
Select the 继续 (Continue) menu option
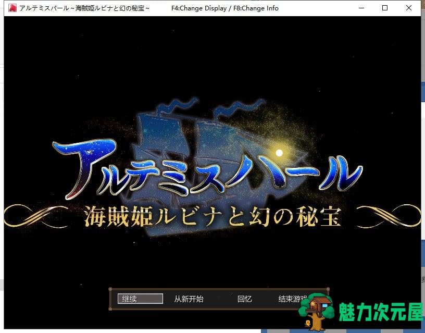point(140,299)
